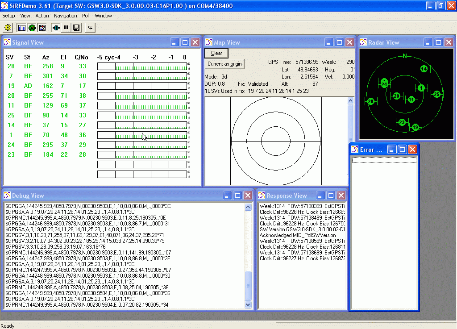Open the Setup menu
Viewport: 457px width, 329px height.
tap(8, 16)
